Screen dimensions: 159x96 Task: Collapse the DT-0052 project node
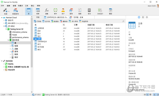tap(4, 26)
